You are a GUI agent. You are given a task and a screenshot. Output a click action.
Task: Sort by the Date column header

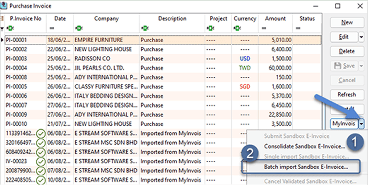60,19
